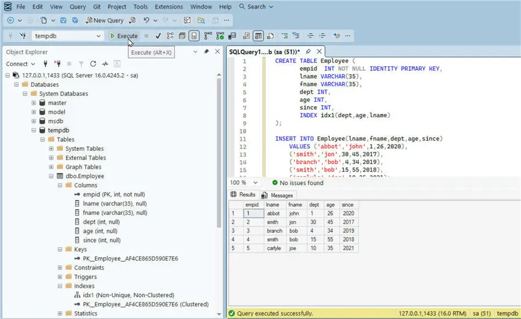This screenshot has width=521, height=319.
Task: Open the Object Explorer window options chevron
Action: click(x=196, y=52)
